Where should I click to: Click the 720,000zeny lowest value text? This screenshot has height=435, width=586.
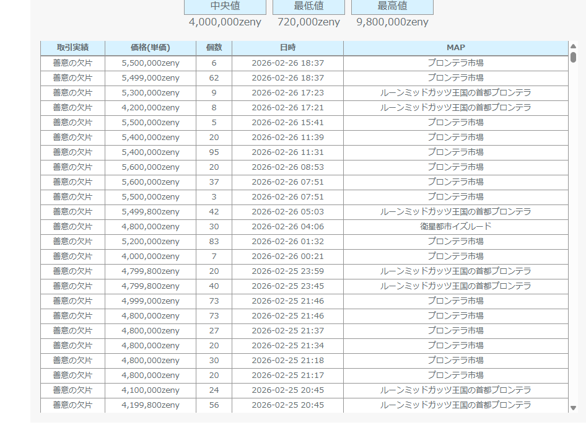tap(308, 22)
